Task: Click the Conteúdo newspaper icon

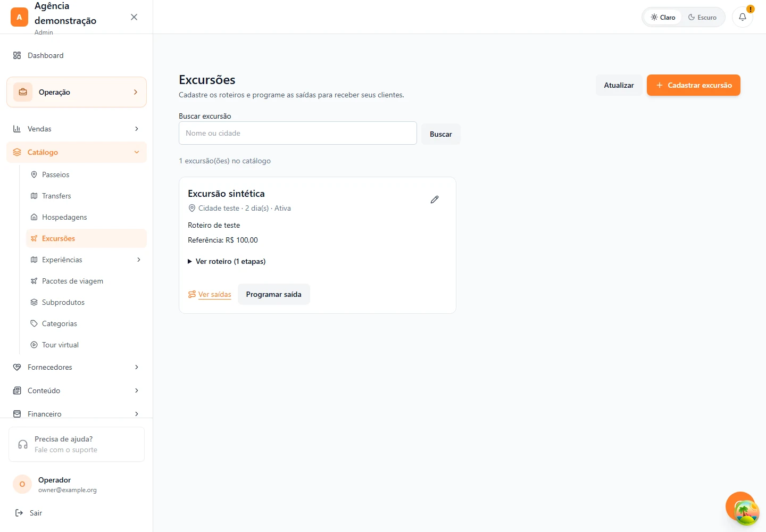Action: click(17, 390)
